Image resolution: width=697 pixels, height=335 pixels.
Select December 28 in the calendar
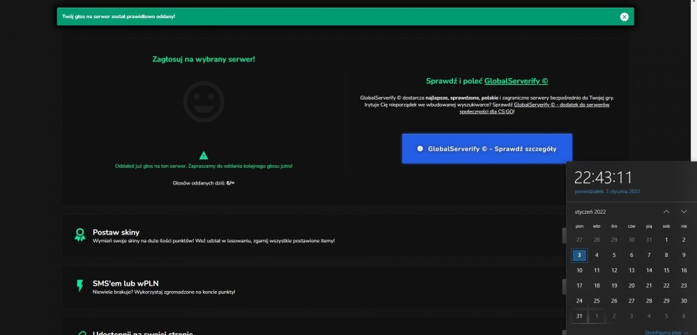click(597, 240)
